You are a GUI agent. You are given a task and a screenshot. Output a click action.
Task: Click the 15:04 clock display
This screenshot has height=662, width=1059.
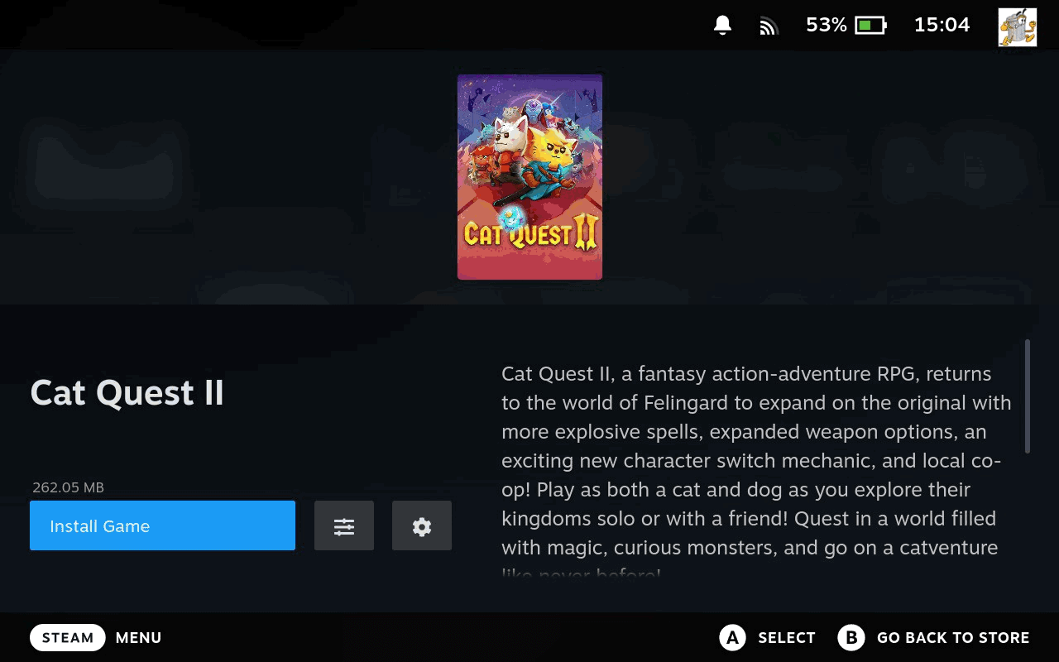point(942,26)
